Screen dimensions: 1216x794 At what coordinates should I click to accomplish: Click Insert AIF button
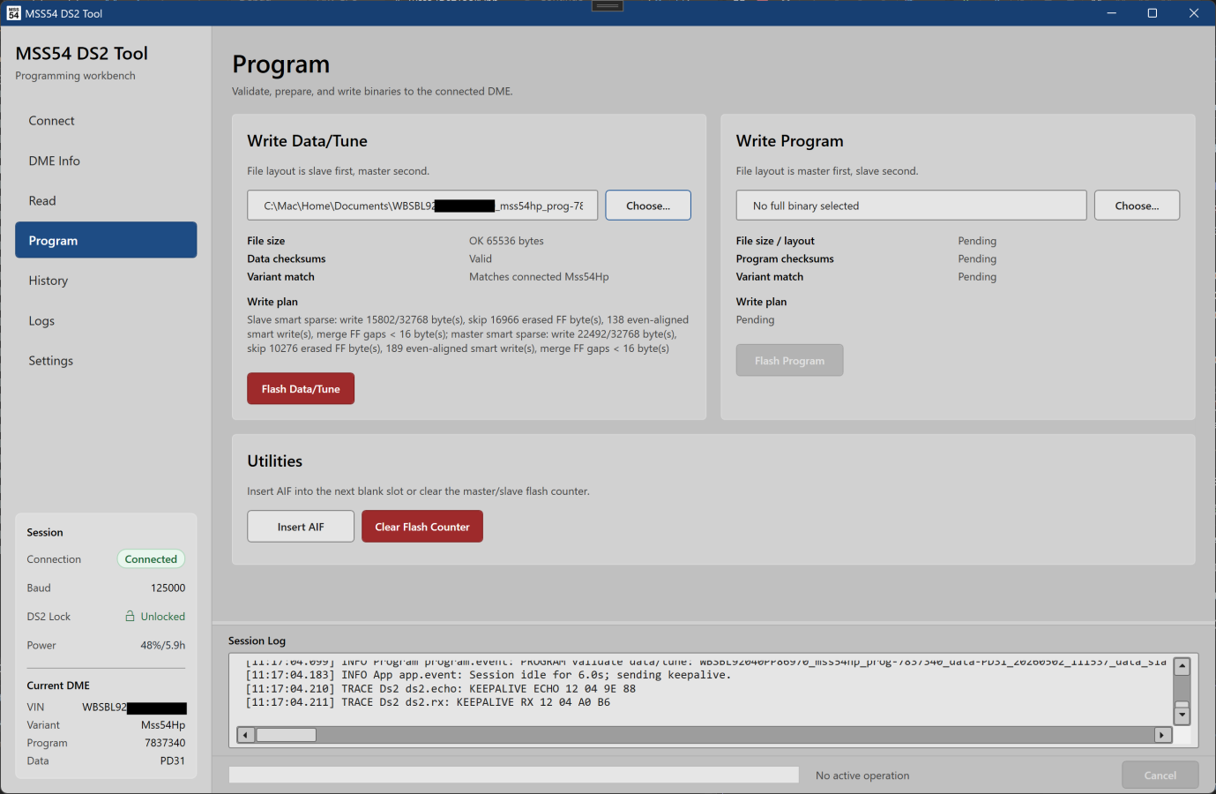[301, 527]
